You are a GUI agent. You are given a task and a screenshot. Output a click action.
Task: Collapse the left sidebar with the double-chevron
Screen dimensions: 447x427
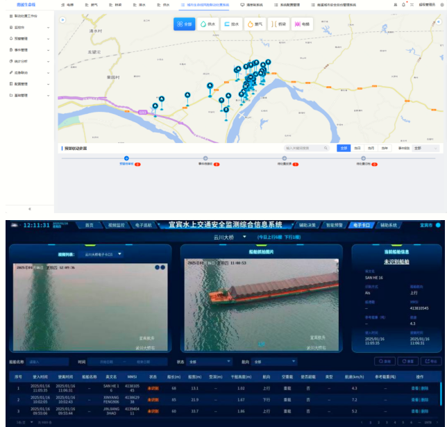[30, 209]
